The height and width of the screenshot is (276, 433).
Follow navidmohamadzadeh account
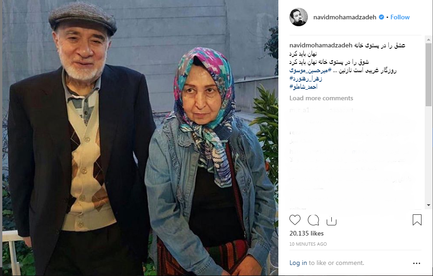point(400,17)
